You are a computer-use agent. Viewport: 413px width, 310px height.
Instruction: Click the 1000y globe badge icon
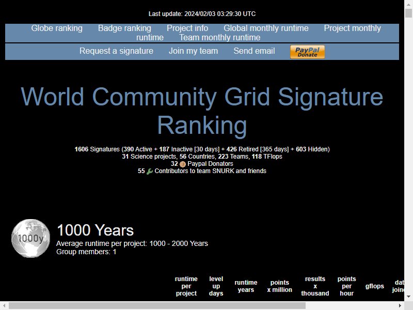[30, 238]
